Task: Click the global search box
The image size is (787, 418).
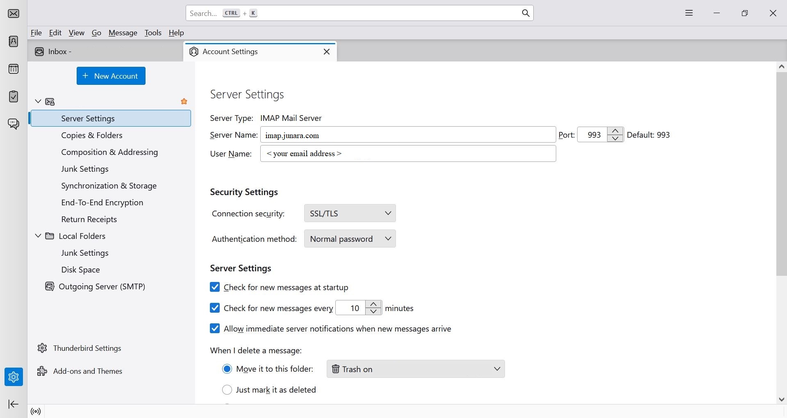Action: point(359,13)
